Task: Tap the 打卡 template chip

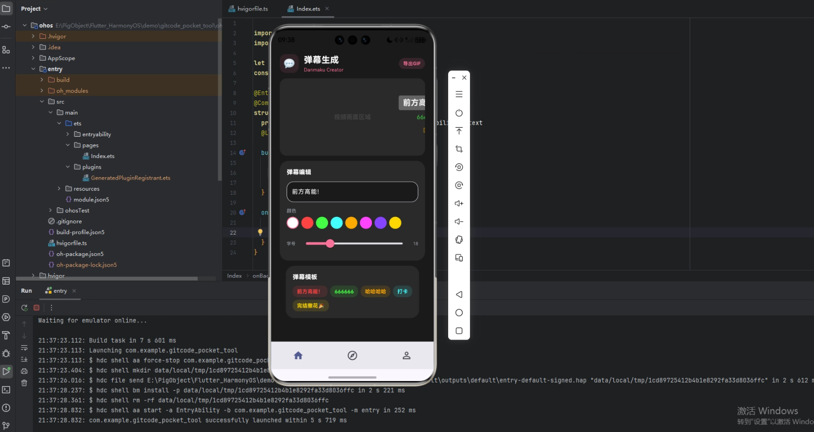Action: click(402, 292)
